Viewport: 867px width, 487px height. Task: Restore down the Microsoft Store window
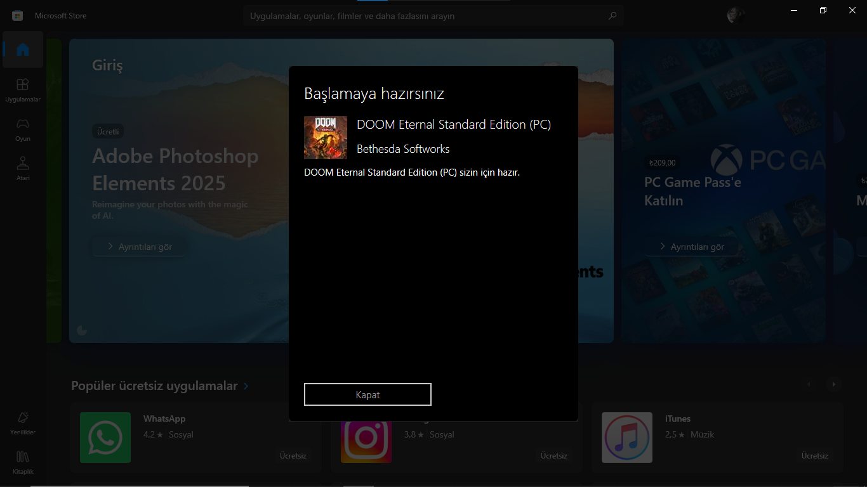pyautogui.click(x=823, y=10)
